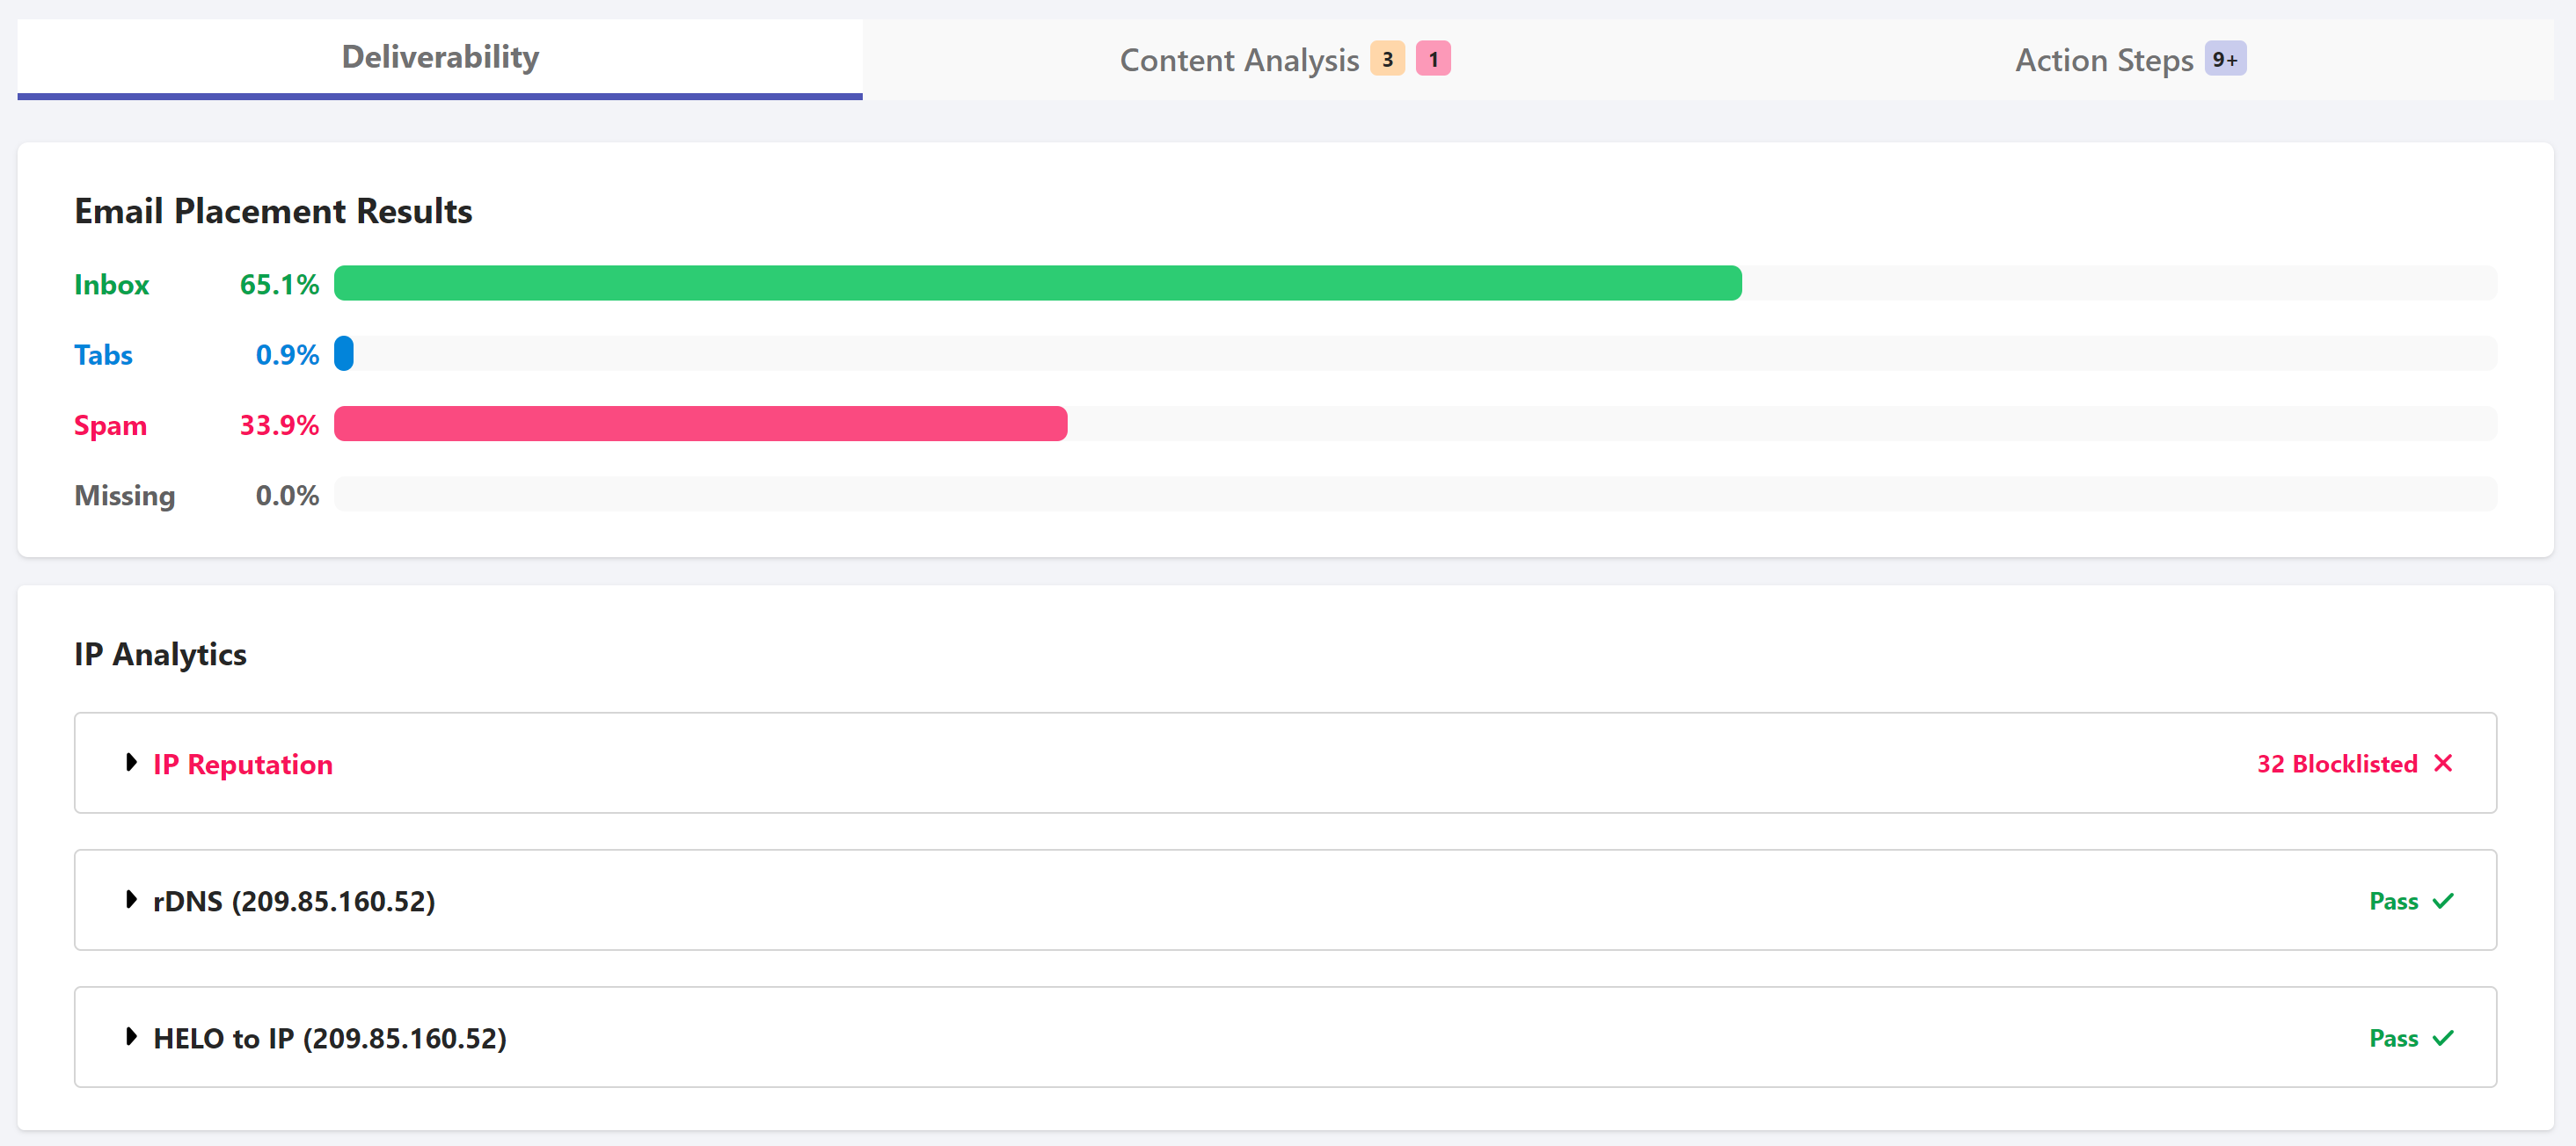Click the blue Tabs progress bar
2576x1146 pixels.
344,353
